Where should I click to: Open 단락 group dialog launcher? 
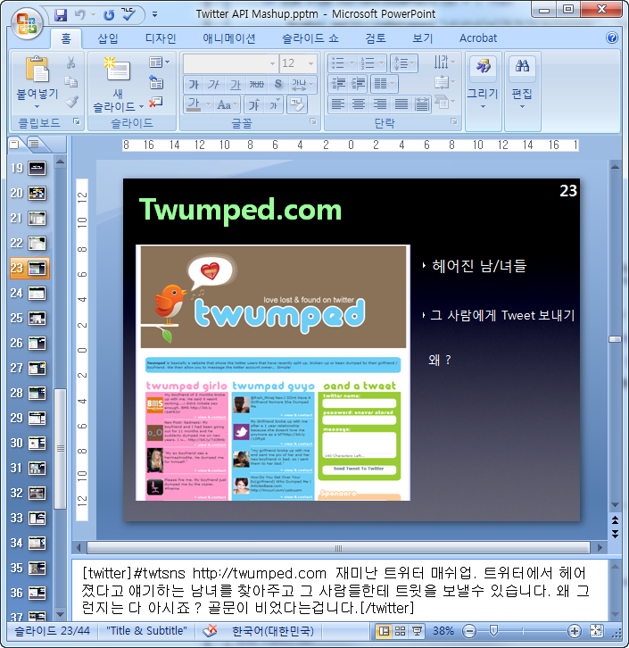click(x=454, y=121)
